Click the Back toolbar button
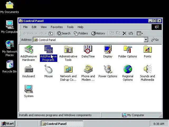 click(28, 34)
